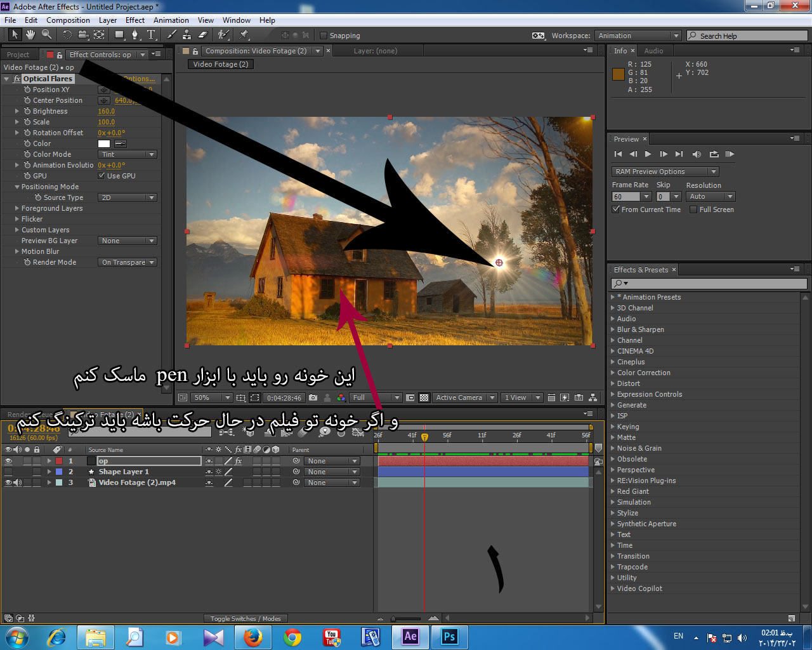Select the Clone Stamp tool
Image resolution: width=812 pixels, height=650 pixels.
click(187, 34)
